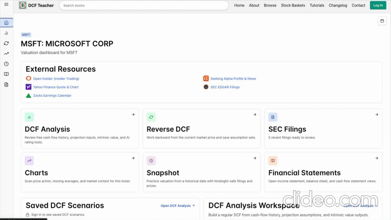The image size is (391, 220).
Task: Open the SEC Filings card title
Action: tap(287, 129)
